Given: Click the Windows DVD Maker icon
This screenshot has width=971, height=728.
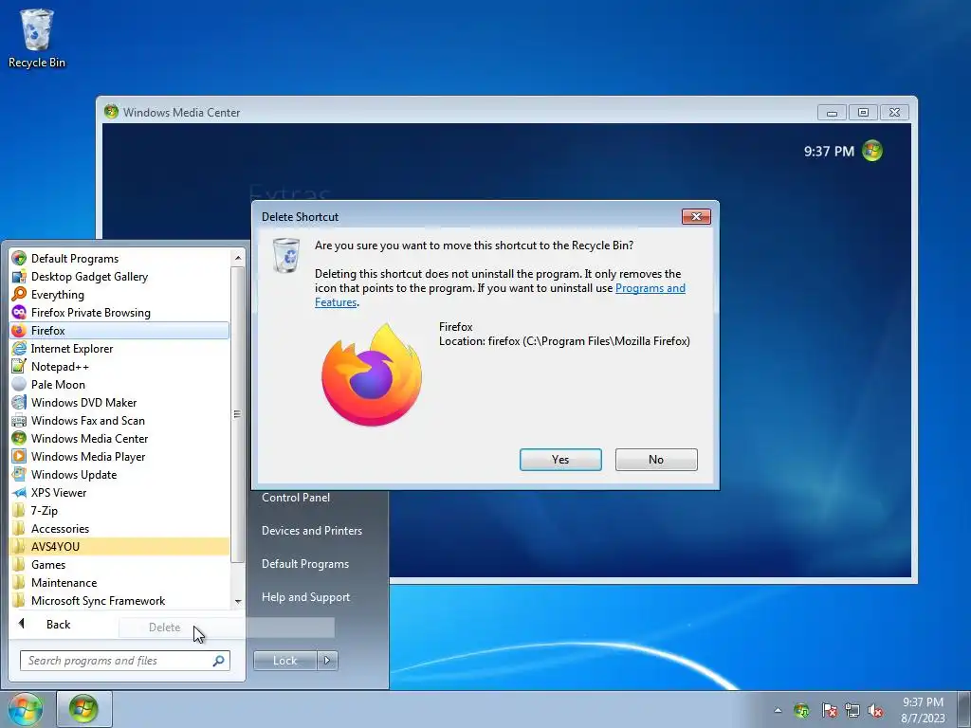Looking at the screenshot, I should 19,402.
